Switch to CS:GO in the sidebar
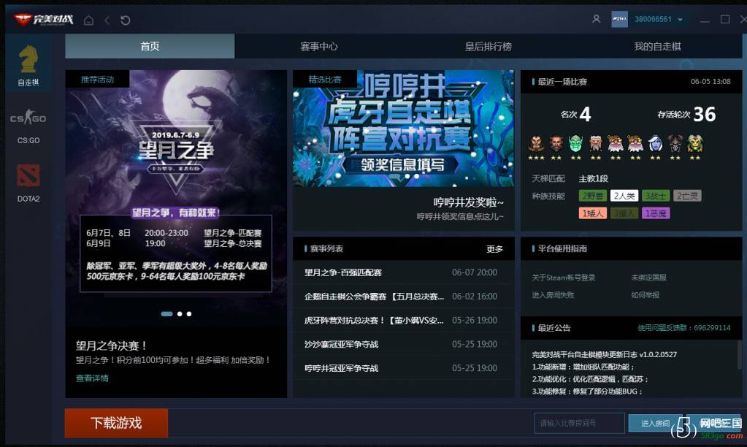Viewport: 747px width, 447px height. point(28,126)
